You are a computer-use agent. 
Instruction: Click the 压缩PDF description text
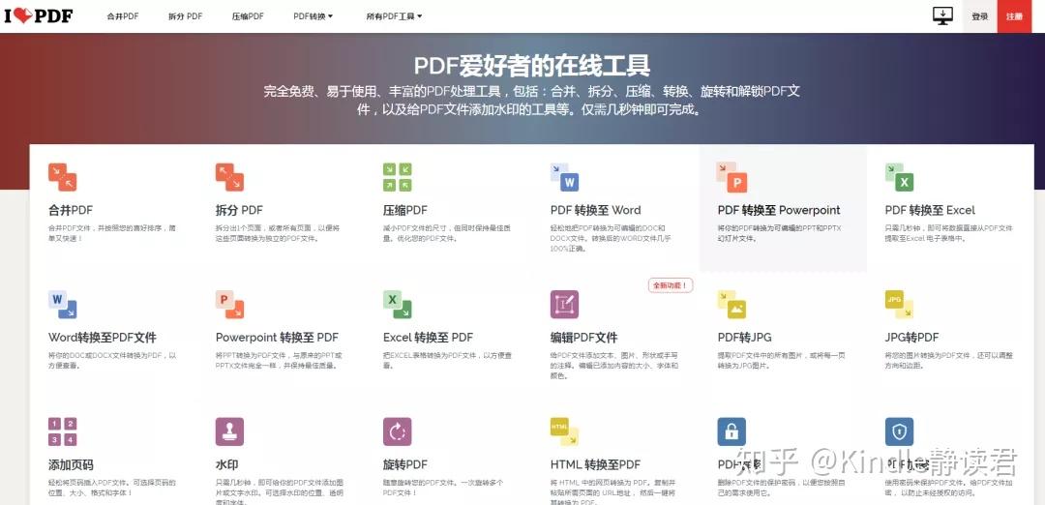coord(447,232)
